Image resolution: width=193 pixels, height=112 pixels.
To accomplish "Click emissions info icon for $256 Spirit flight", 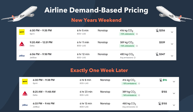I will point(137,34).
